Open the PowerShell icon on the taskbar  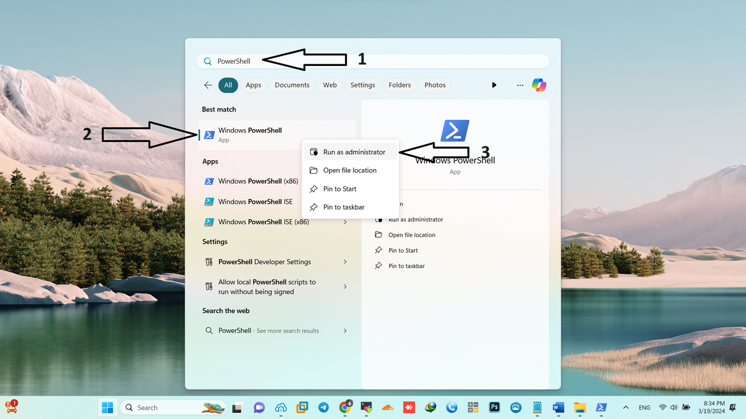point(601,408)
